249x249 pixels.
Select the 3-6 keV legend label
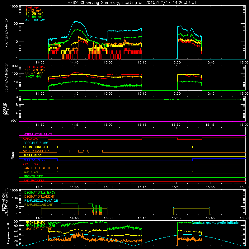(32, 7)
